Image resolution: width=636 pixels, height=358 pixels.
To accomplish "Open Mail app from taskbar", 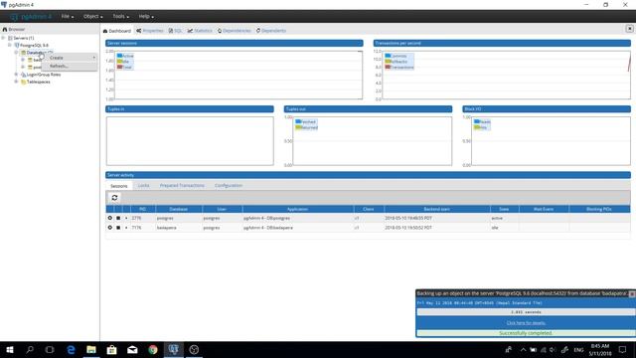I will click(132, 349).
